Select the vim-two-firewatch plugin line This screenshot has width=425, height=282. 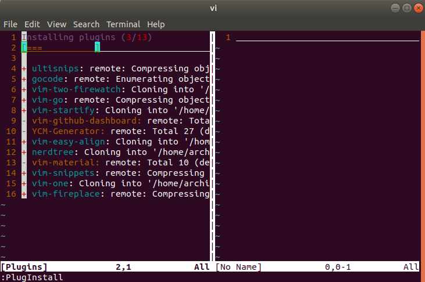point(115,89)
